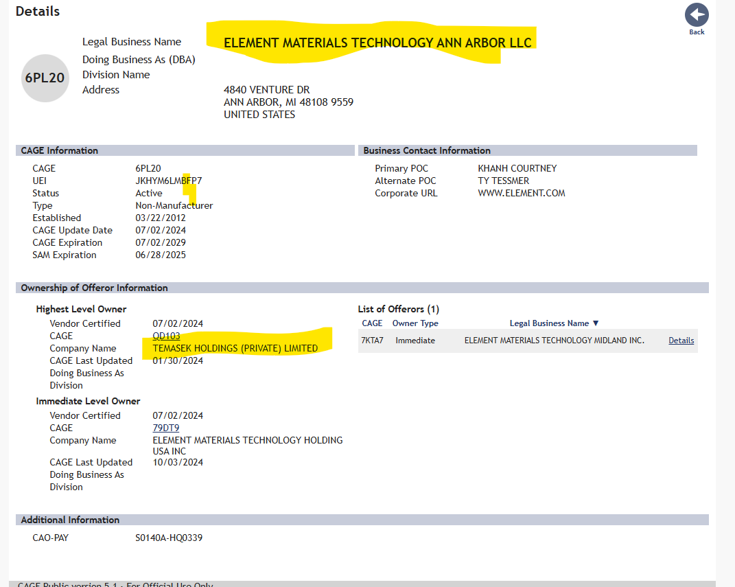
Task: Open the QD103 CAGE link
Action: [x=166, y=336]
